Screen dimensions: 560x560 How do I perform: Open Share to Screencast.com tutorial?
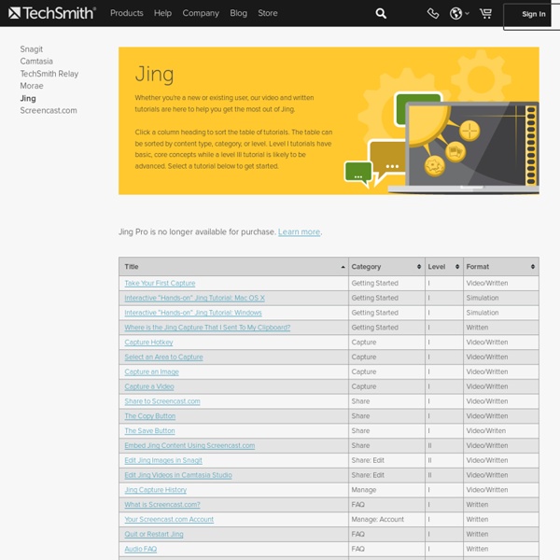pyautogui.click(x=162, y=401)
